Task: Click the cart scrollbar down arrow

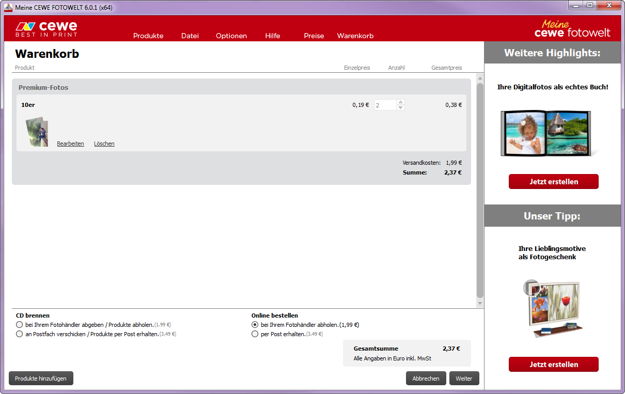Action: pos(480,303)
